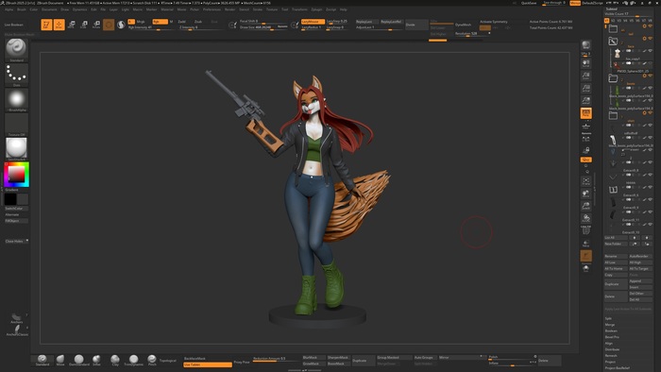Image resolution: width=661 pixels, height=372 pixels.
Task: Toggle Rgb paint mode button
Action: 161,22
